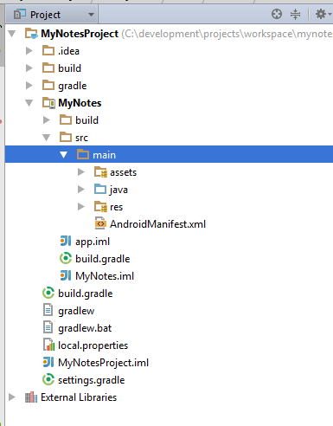333x426 pixels.
Task: Click the MyNotes build.gradle gradle icon
Action: coord(66,258)
